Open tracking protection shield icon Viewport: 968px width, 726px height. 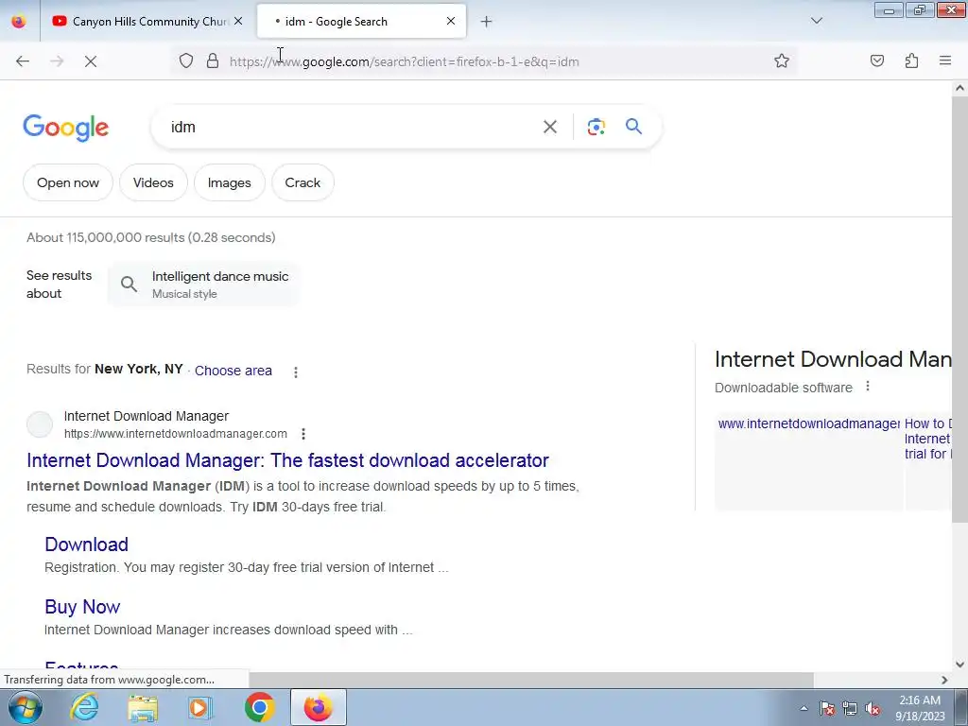click(186, 61)
